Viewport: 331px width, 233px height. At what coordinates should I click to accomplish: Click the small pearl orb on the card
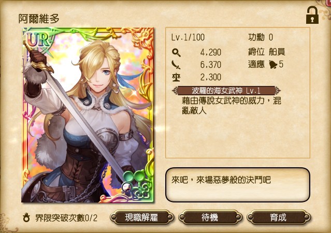point(127,187)
